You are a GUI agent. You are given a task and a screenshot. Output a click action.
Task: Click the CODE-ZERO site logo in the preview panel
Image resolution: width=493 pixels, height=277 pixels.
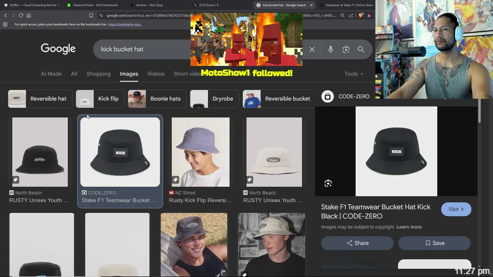pyautogui.click(x=327, y=97)
